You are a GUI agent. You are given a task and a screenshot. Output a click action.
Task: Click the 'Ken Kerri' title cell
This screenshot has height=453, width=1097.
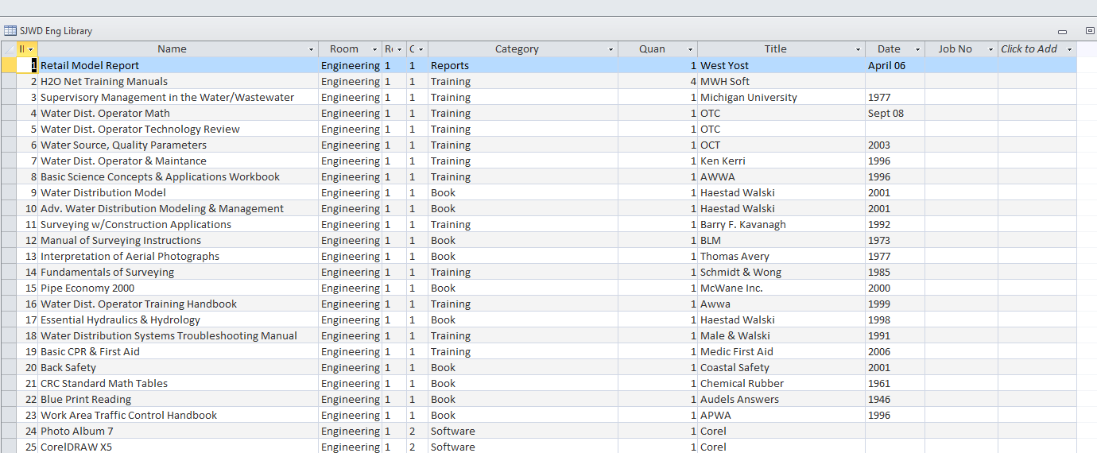pos(781,161)
